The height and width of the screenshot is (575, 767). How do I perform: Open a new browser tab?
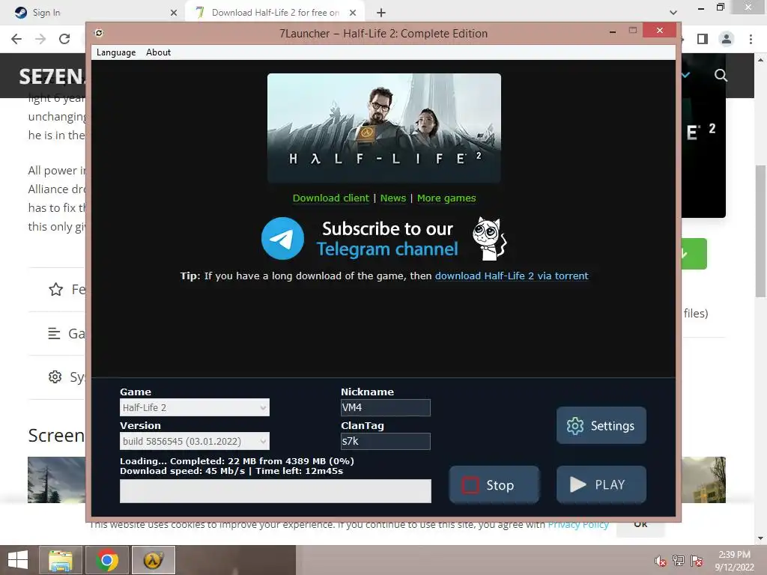[x=381, y=13]
